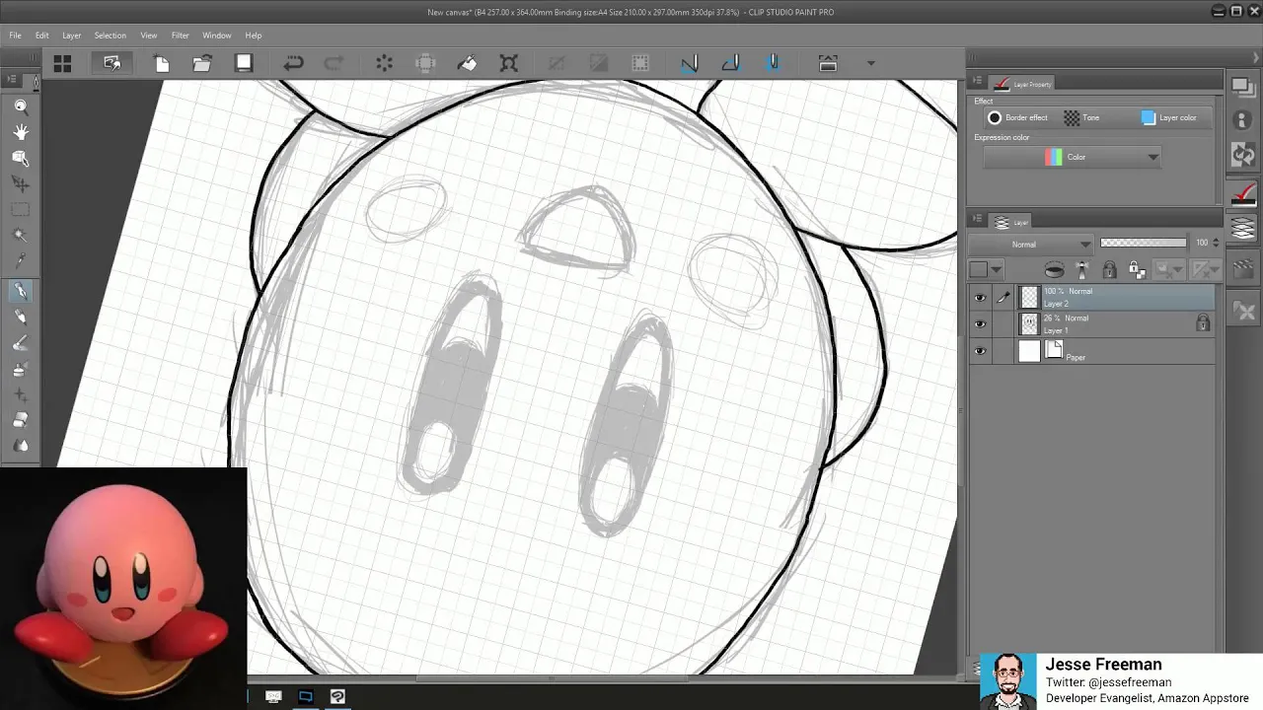Screen dimensions: 1263x710
Task: Select the Move layer tool
Action: (x=20, y=183)
